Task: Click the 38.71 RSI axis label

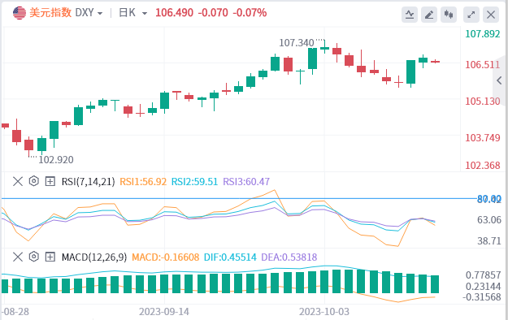Action: [x=489, y=241]
